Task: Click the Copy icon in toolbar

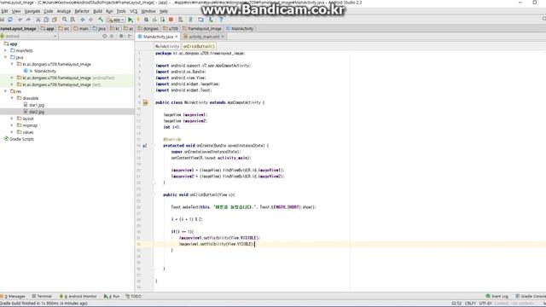Action: click(46, 20)
